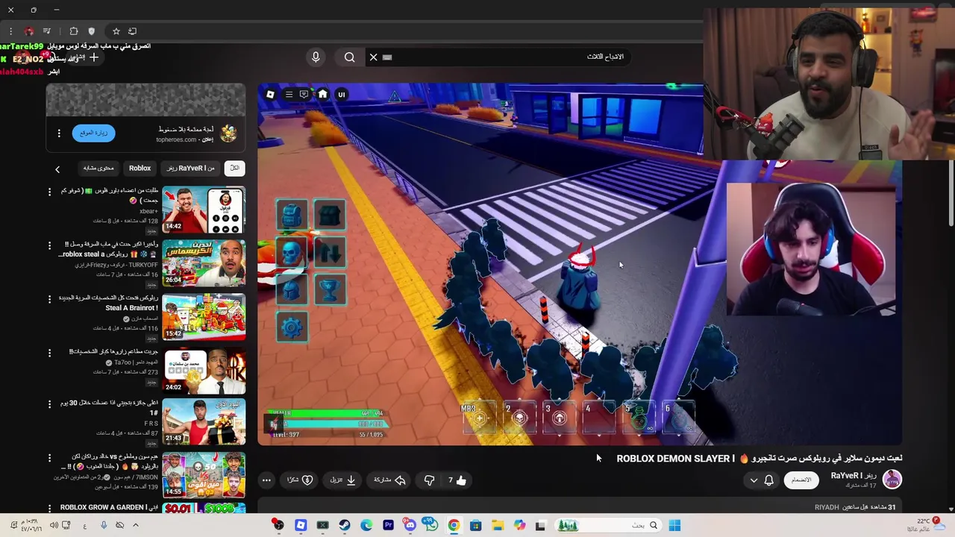This screenshot has height=537, width=955.
Task: Open the in-game chat bubble icon
Action: [x=304, y=95]
